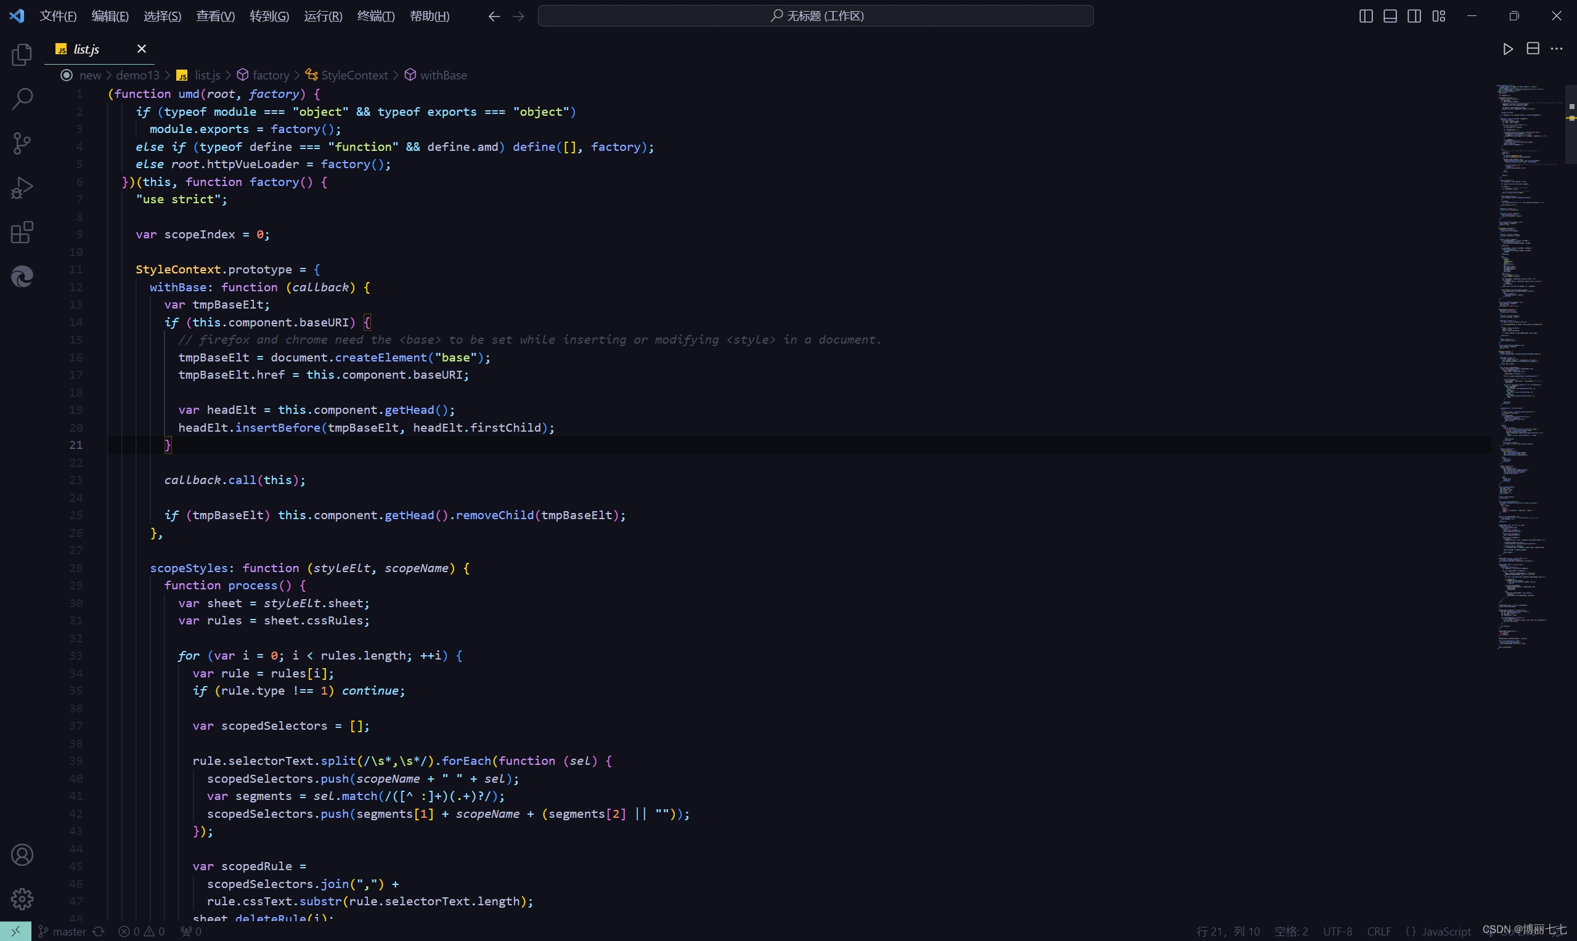Open the Search view icon
The image size is (1577, 941).
click(22, 99)
